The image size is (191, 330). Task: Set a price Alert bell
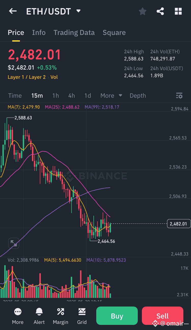39,312
